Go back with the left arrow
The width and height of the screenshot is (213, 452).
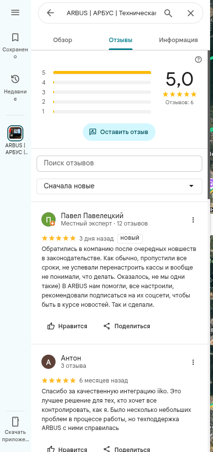(51, 13)
